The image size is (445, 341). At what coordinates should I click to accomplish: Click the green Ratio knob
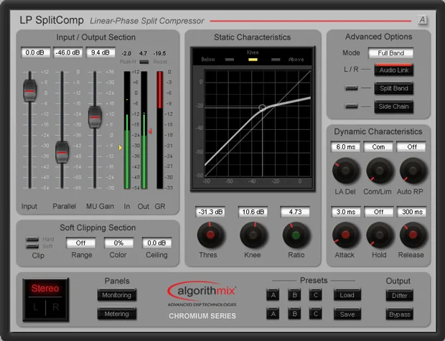(296, 235)
